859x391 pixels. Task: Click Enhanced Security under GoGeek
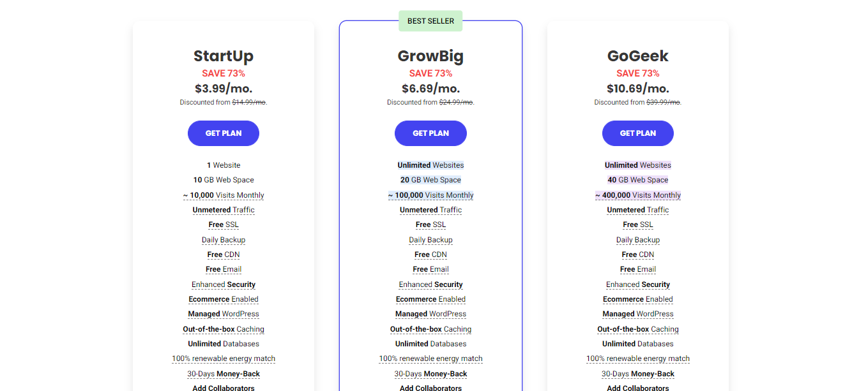pos(638,284)
